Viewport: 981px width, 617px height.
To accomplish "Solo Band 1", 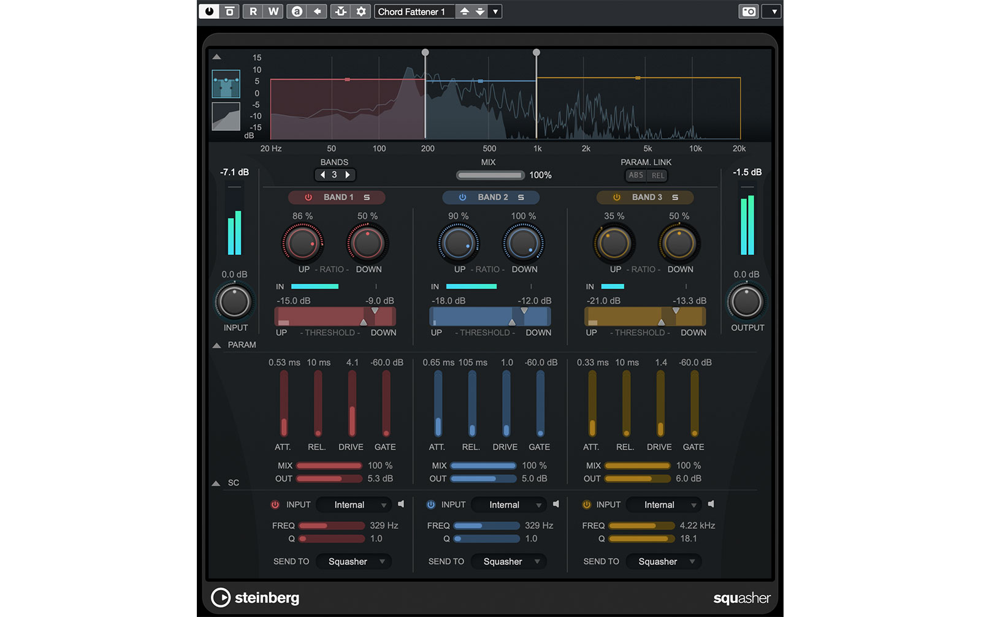I will (x=367, y=197).
